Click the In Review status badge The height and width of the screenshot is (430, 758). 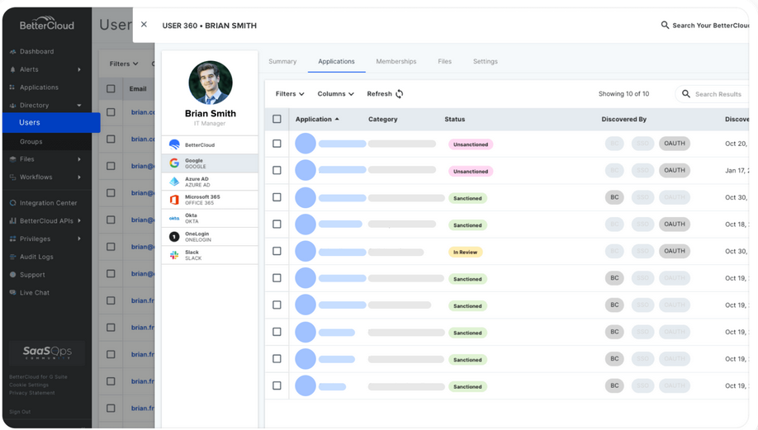465,252
